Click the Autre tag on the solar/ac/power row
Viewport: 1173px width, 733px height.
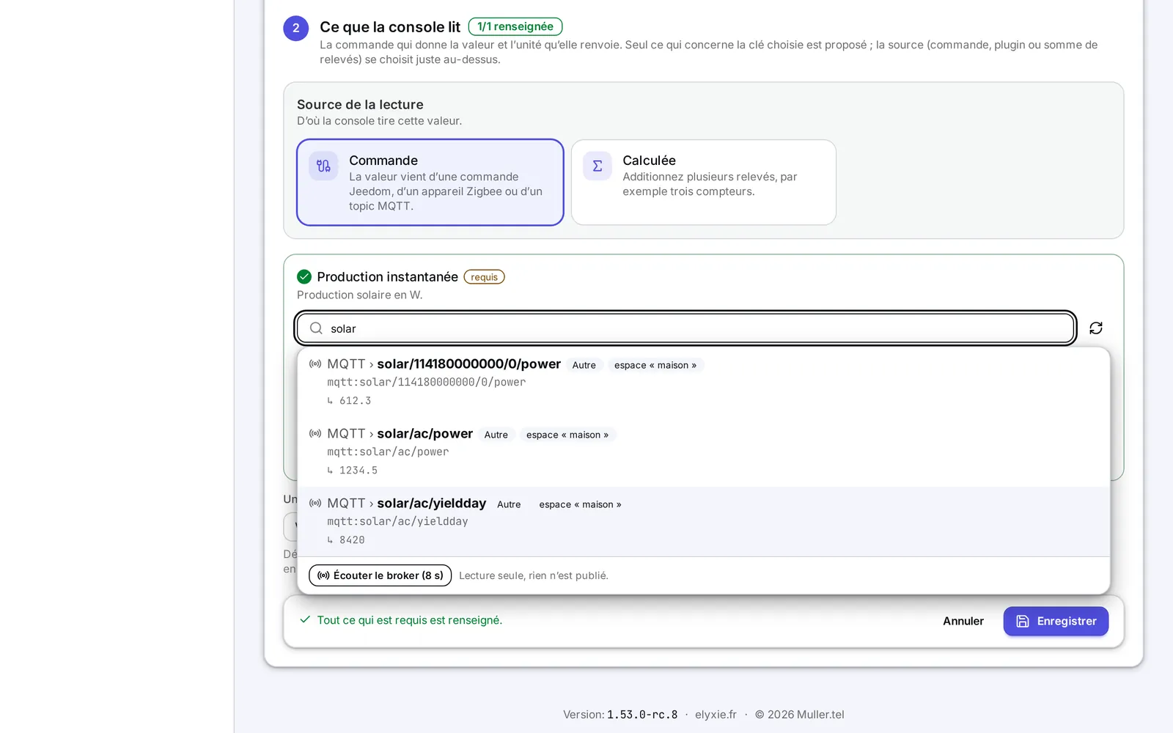[496, 435]
